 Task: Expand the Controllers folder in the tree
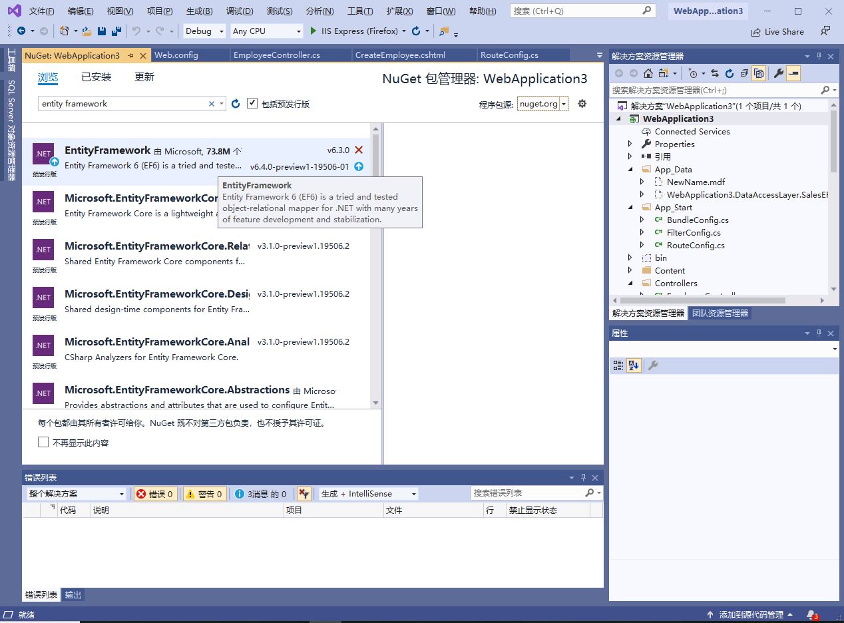[630, 283]
